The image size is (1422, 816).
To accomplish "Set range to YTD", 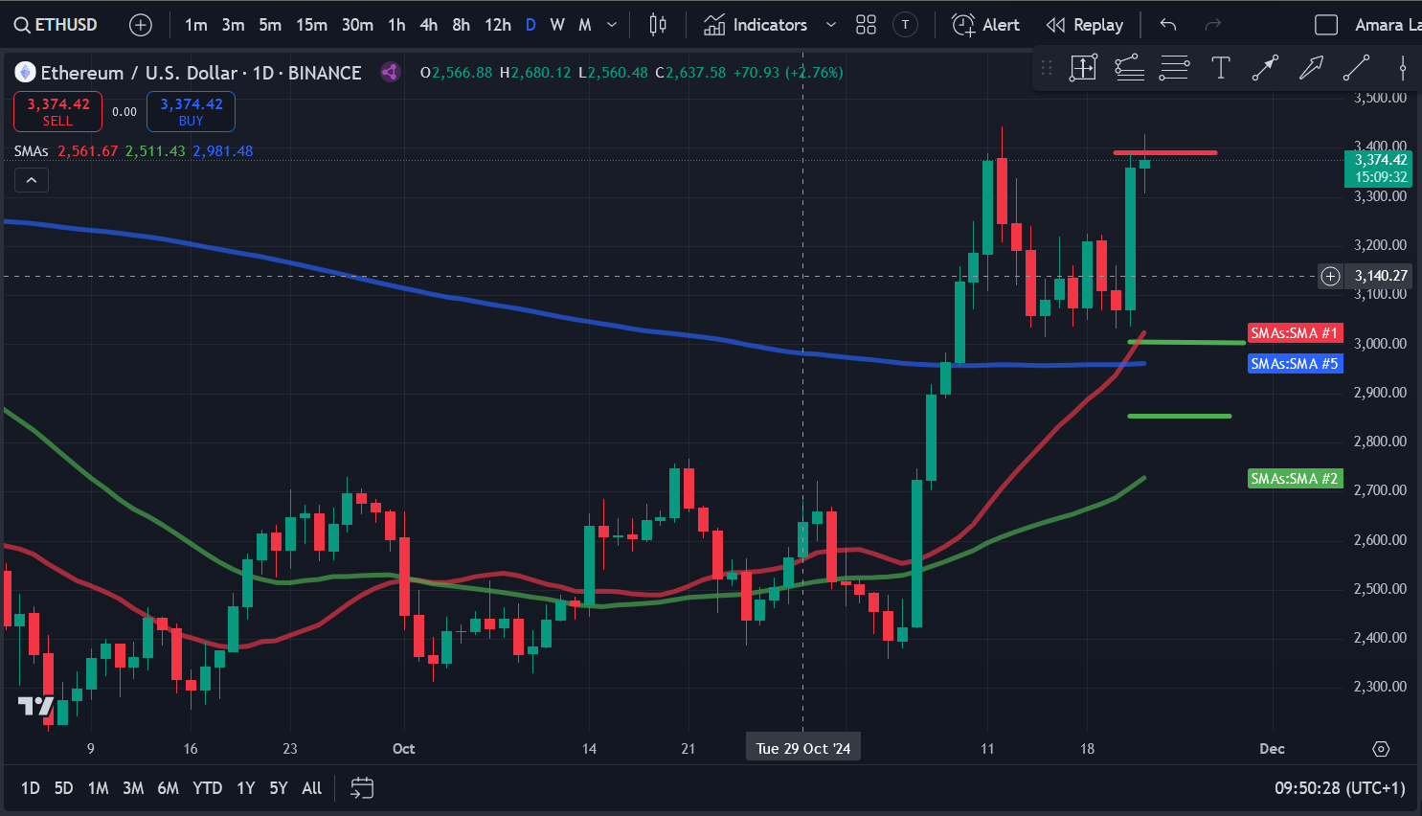I will point(208,788).
